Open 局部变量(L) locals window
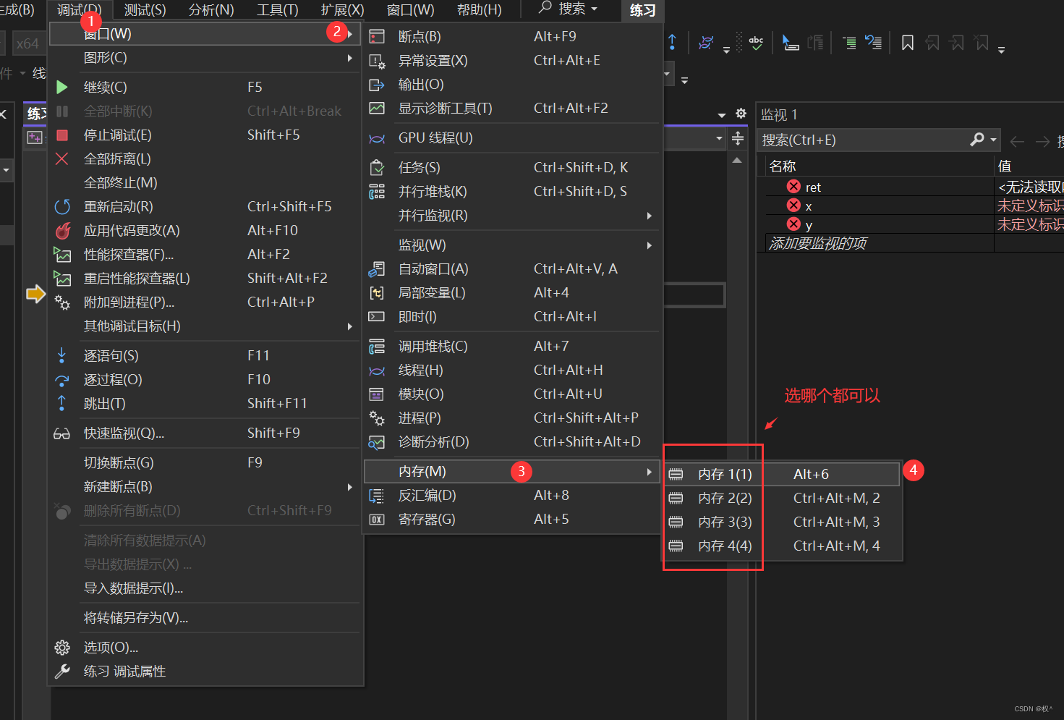Image resolution: width=1064 pixels, height=720 pixels. tap(513, 292)
